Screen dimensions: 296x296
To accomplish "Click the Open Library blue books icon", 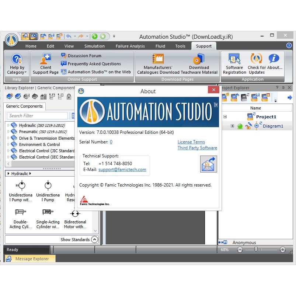I will 18,97.
